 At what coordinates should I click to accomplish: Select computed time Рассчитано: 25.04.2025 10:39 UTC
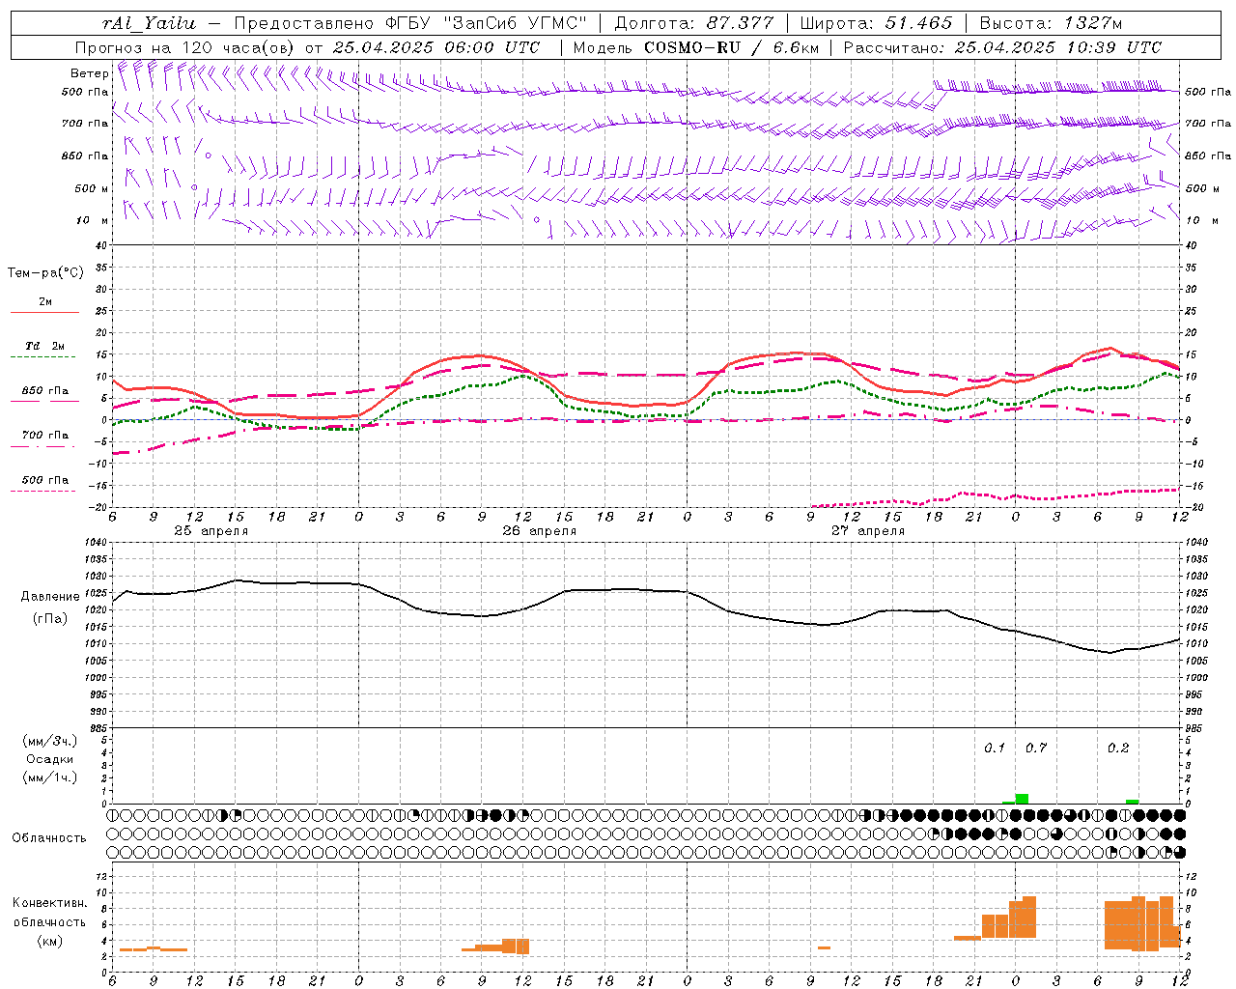pyautogui.click(x=1002, y=47)
